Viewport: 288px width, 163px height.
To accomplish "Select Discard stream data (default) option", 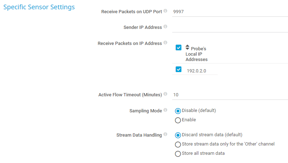I will [178, 135].
